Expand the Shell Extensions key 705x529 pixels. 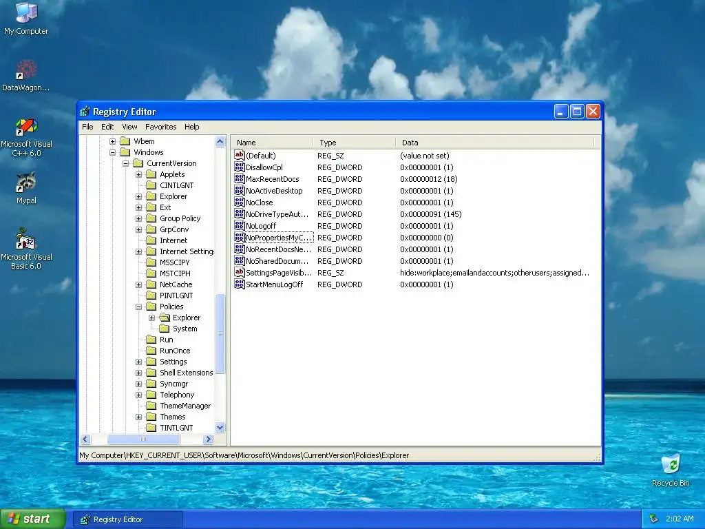pos(138,373)
